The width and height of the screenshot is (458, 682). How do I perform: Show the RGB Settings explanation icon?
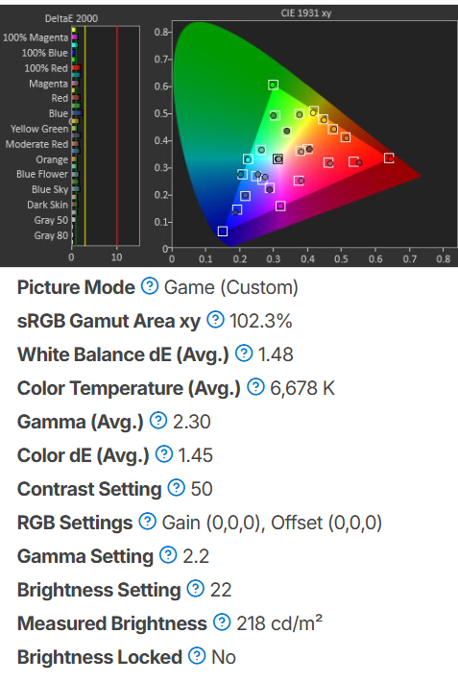click(148, 522)
